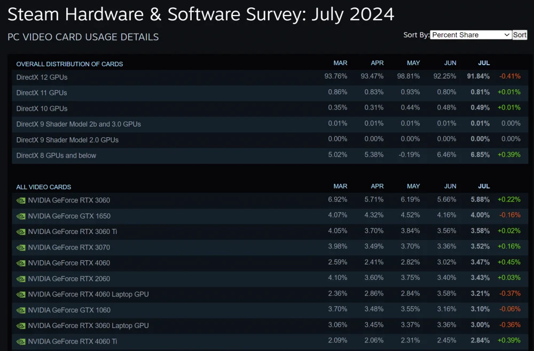Click NVIDIA GeForce RTX 3060 Ti name
This screenshot has width=534, height=351.
pyautogui.click(x=73, y=232)
